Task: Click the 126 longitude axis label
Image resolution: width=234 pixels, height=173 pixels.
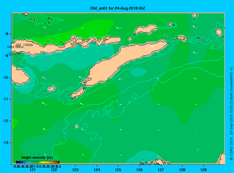Action: pyautogui.click(x=139, y=170)
